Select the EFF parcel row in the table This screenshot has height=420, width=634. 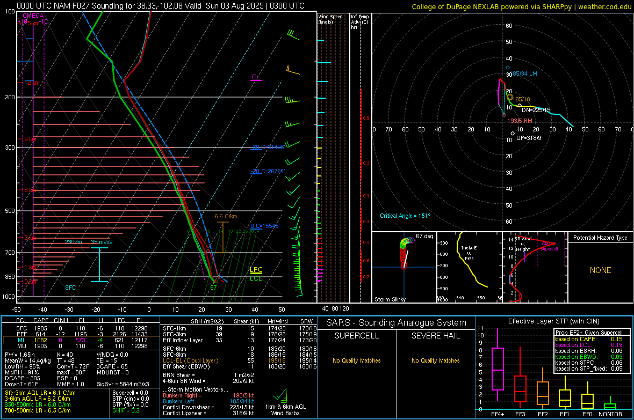coord(81,334)
